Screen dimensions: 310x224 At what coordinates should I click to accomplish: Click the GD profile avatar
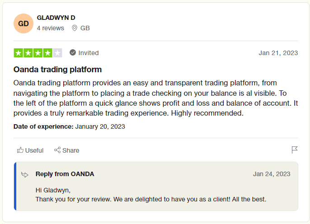coord(23,23)
